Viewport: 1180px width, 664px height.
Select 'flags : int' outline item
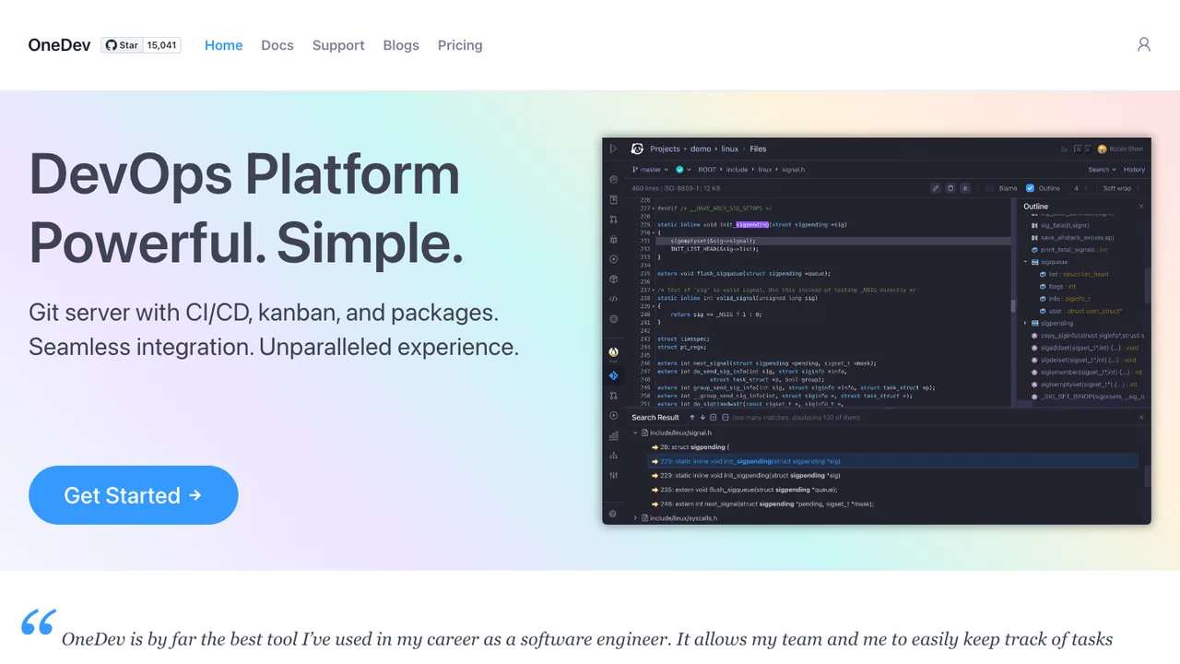pos(1062,287)
